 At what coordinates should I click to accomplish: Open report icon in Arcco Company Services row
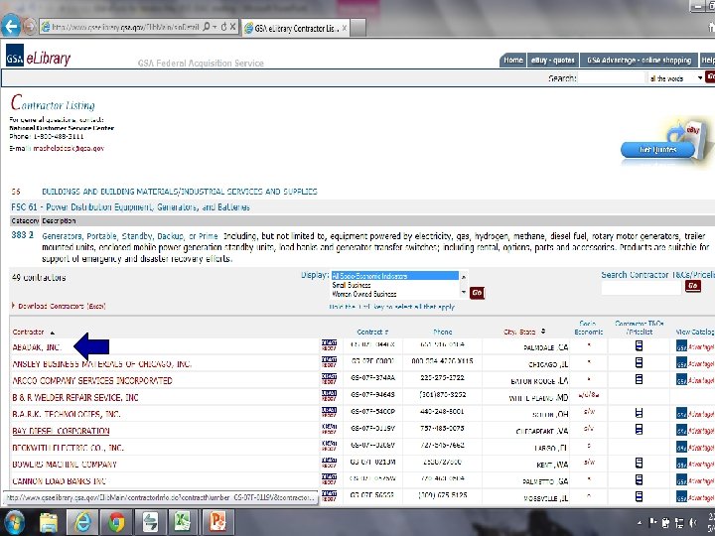pyautogui.click(x=329, y=379)
